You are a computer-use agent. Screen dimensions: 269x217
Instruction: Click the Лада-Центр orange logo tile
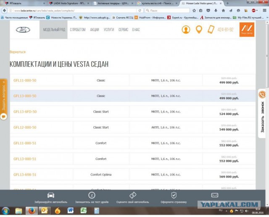247,30
